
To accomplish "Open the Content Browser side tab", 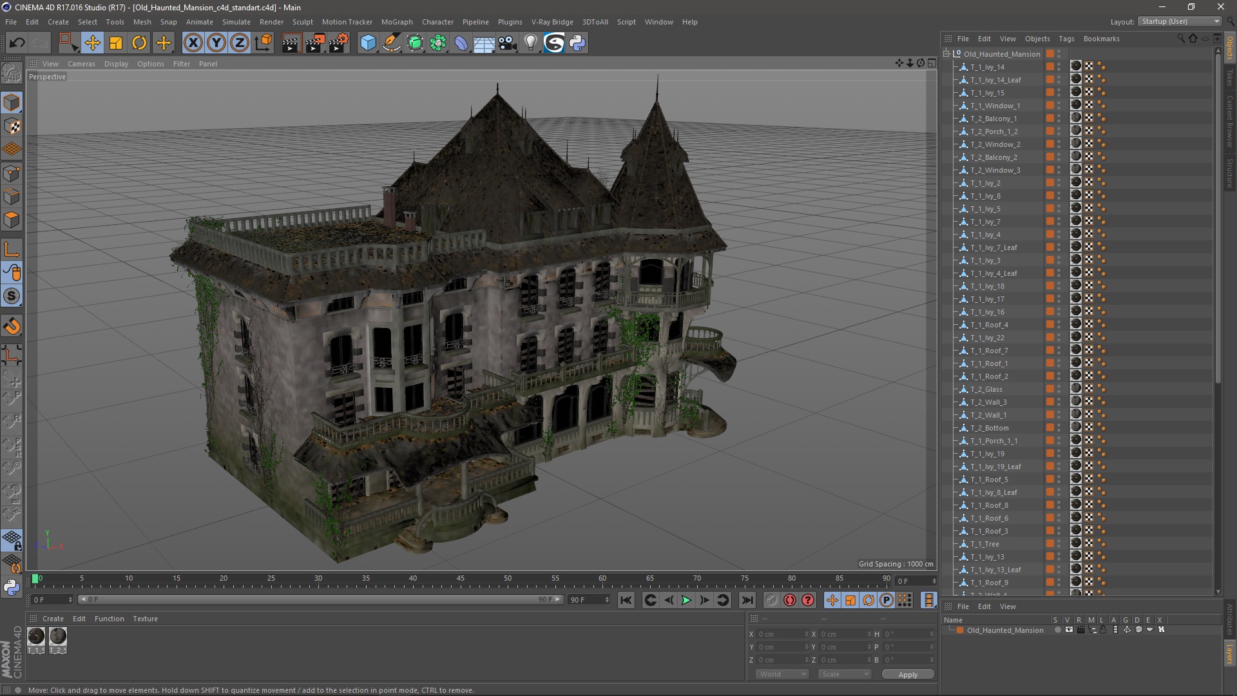I will click(x=1229, y=121).
